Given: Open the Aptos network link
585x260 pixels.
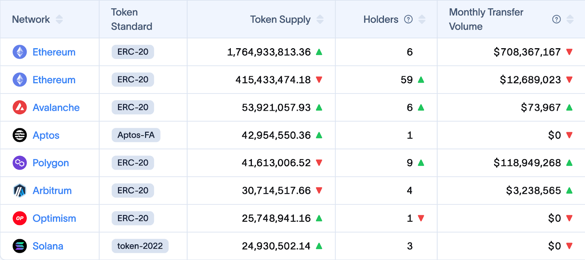Looking at the screenshot, I should (x=46, y=135).
